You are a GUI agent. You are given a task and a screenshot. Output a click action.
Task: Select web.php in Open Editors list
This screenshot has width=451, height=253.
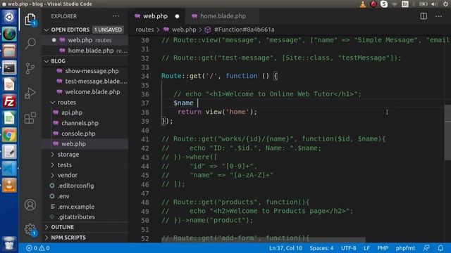86,40
